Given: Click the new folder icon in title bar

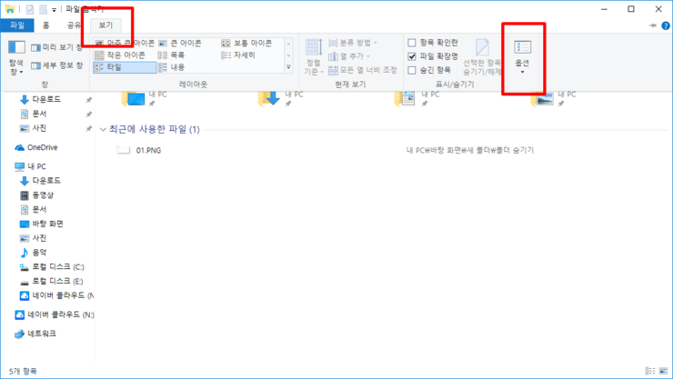Looking at the screenshot, I should [x=43, y=9].
